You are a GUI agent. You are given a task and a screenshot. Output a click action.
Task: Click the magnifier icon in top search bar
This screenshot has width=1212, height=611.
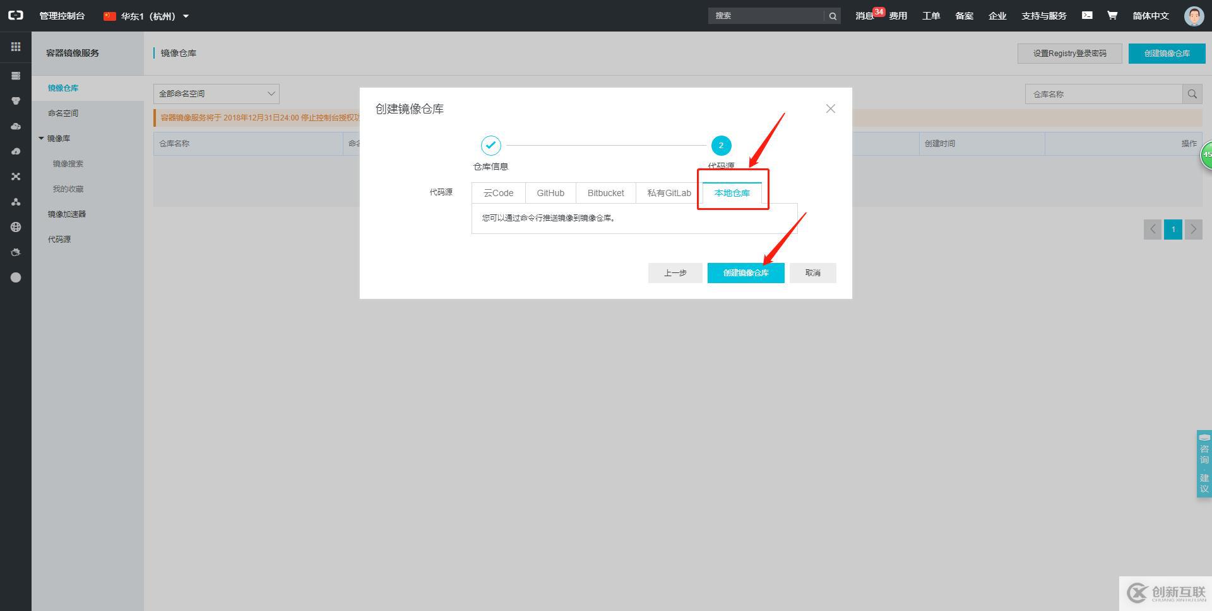[x=833, y=16]
